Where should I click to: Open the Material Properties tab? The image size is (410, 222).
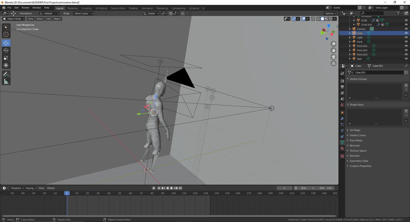pyautogui.click(x=342, y=149)
